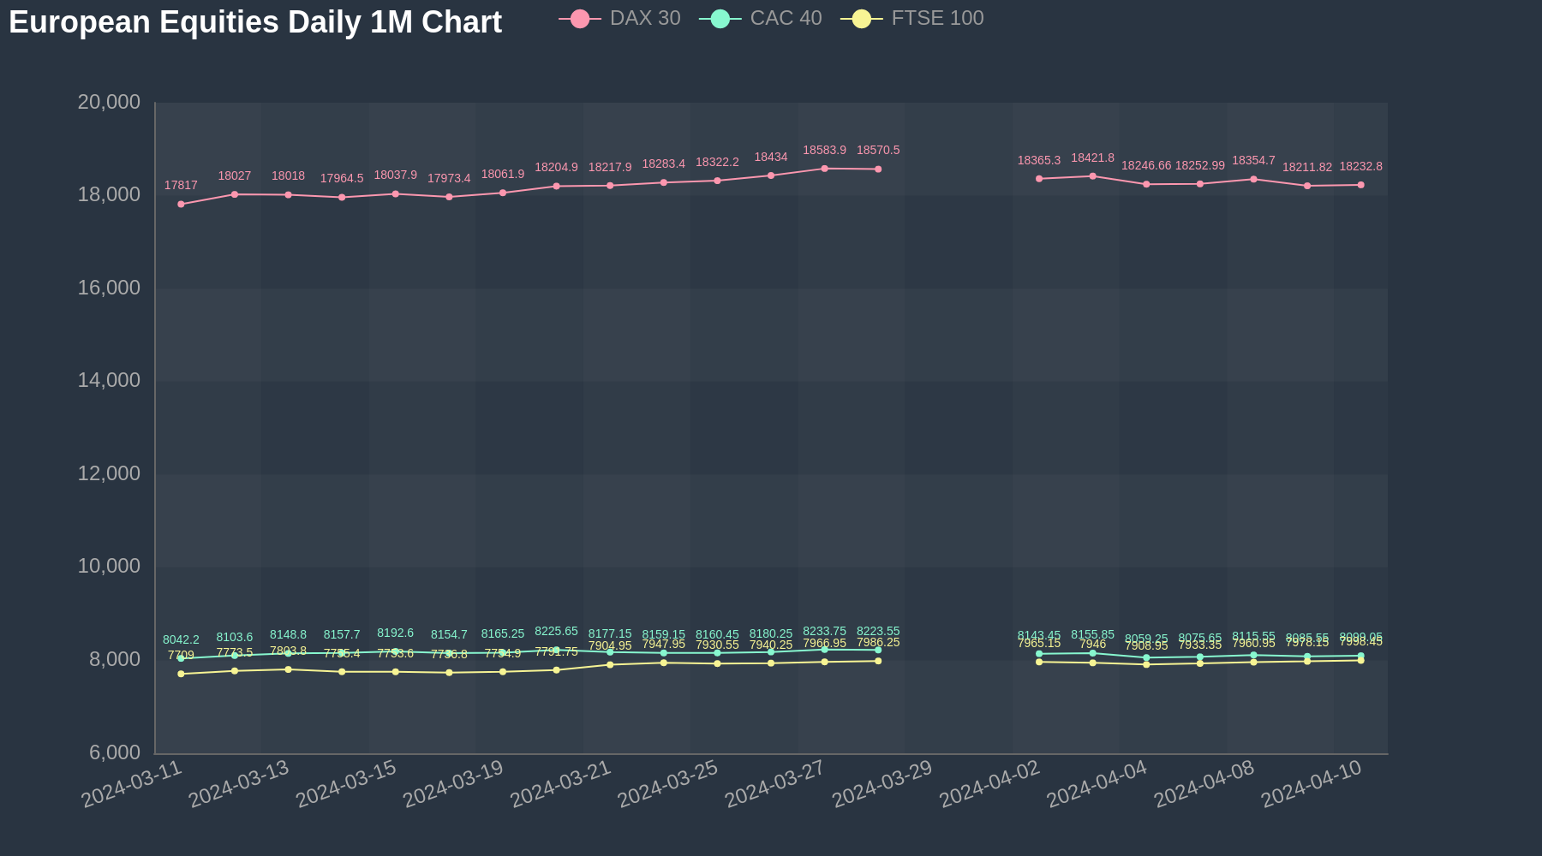The width and height of the screenshot is (1542, 856).
Task: Select the CAC 40 data label 8223.55
Action: pyautogui.click(x=878, y=631)
